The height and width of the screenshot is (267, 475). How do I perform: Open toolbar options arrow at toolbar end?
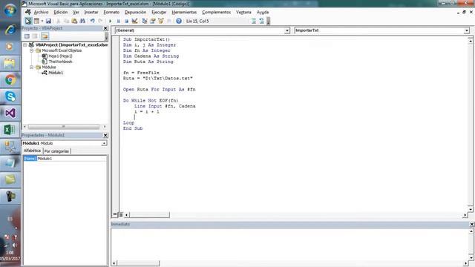tap(268, 22)
